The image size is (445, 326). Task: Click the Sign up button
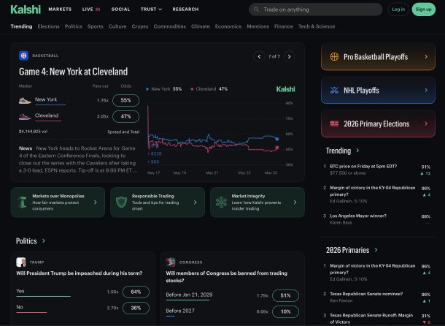[x=423, y=10]
